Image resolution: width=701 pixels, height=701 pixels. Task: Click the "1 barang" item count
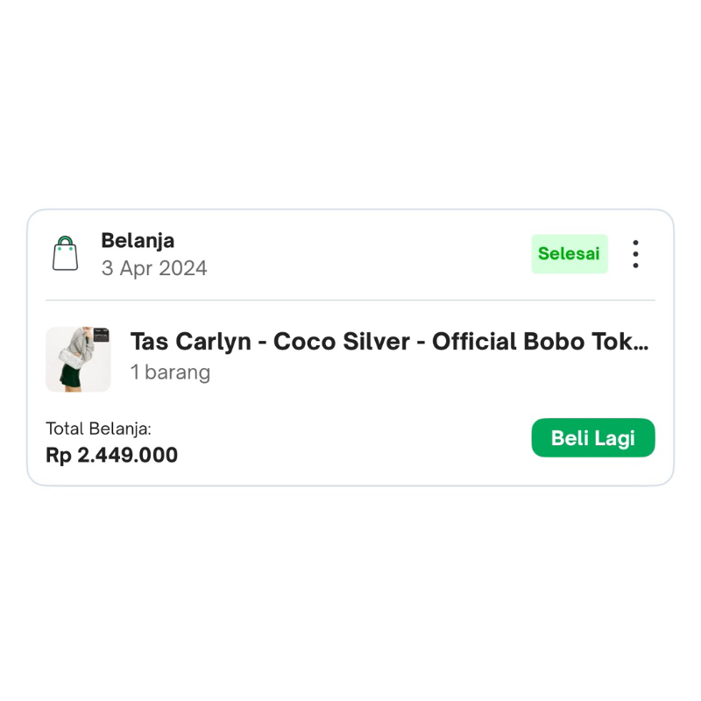170,372
